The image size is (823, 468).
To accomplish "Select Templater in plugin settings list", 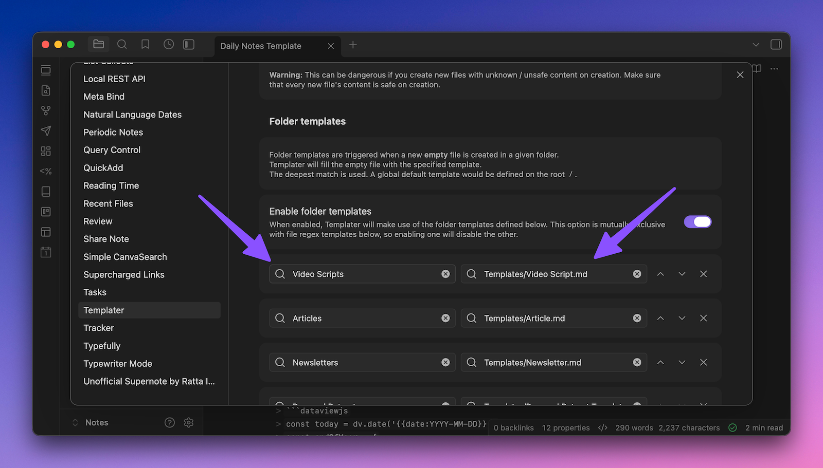I will (x=104, y=310).
